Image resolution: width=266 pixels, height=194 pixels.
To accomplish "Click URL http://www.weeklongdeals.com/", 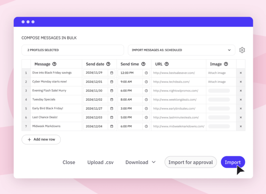I will click(175, 100).
